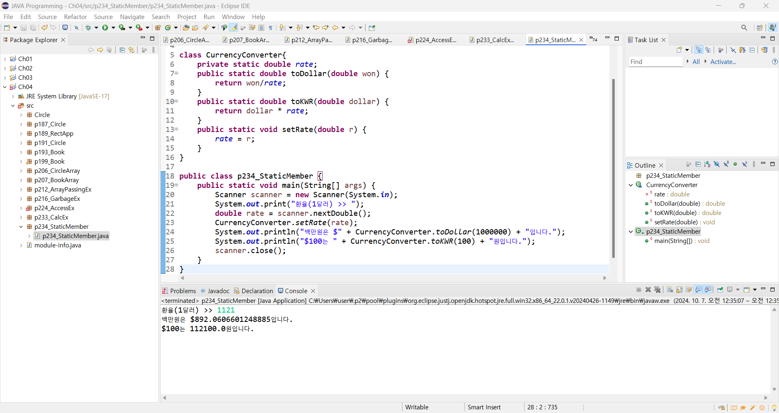
Task: Expand JRE System Library node
Action: (13, 96)
